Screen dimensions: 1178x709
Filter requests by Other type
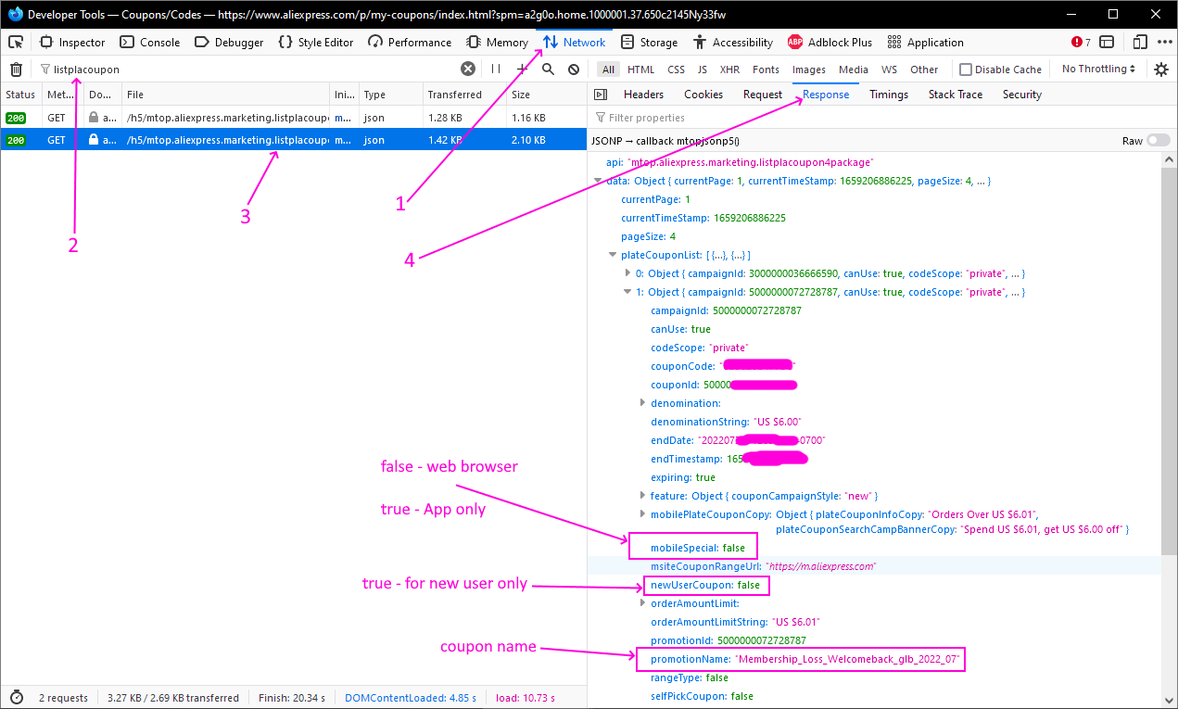[924, 69]
